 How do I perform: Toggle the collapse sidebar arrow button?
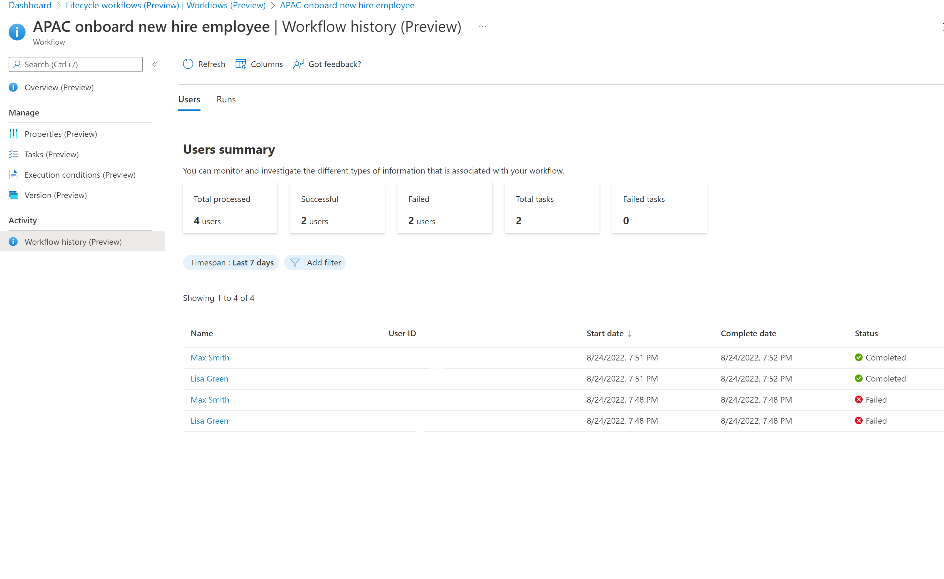155,65
